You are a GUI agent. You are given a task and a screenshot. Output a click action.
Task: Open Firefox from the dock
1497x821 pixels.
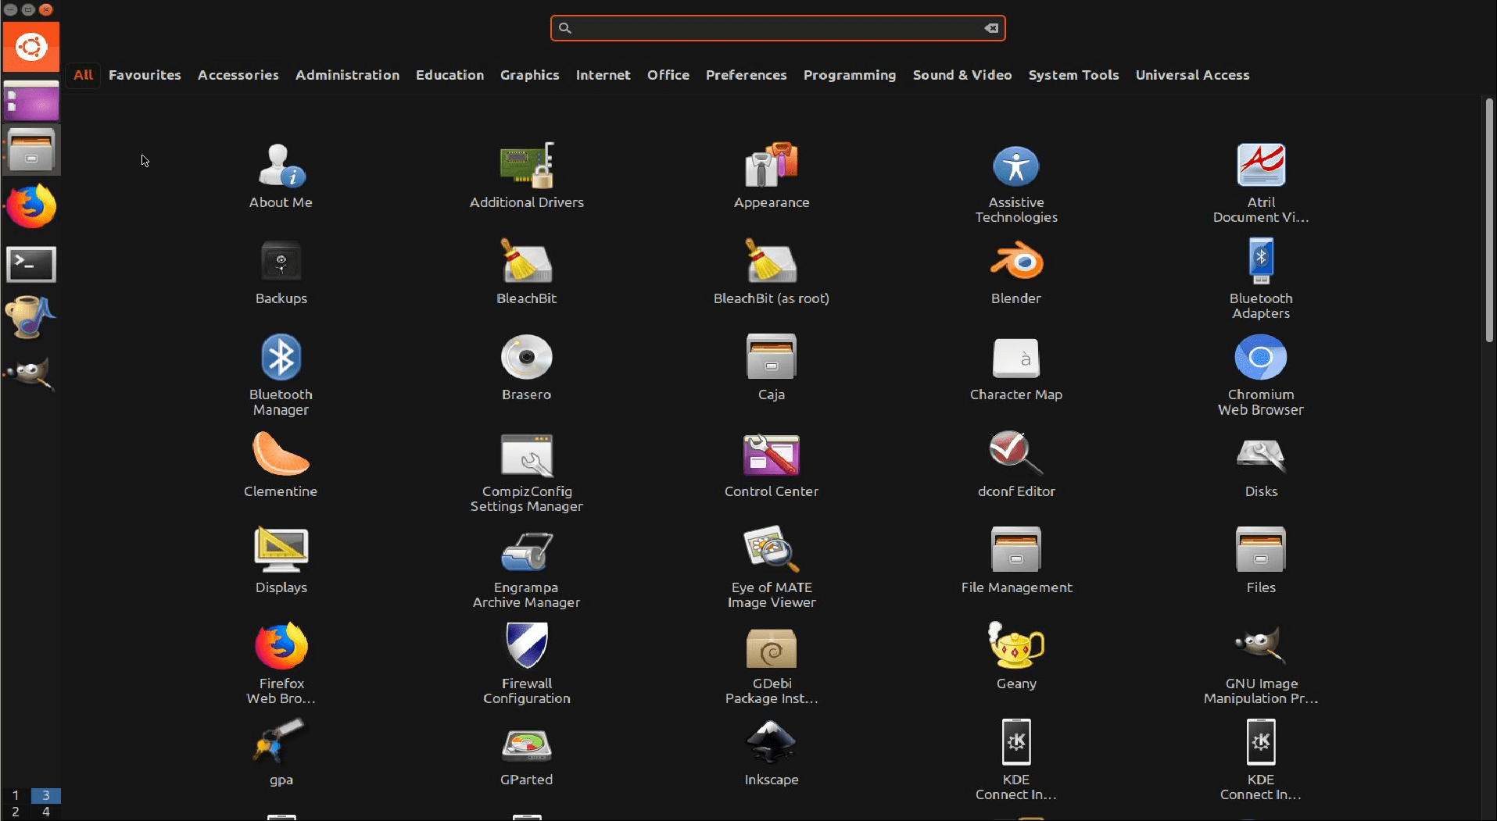click(31, 206)
